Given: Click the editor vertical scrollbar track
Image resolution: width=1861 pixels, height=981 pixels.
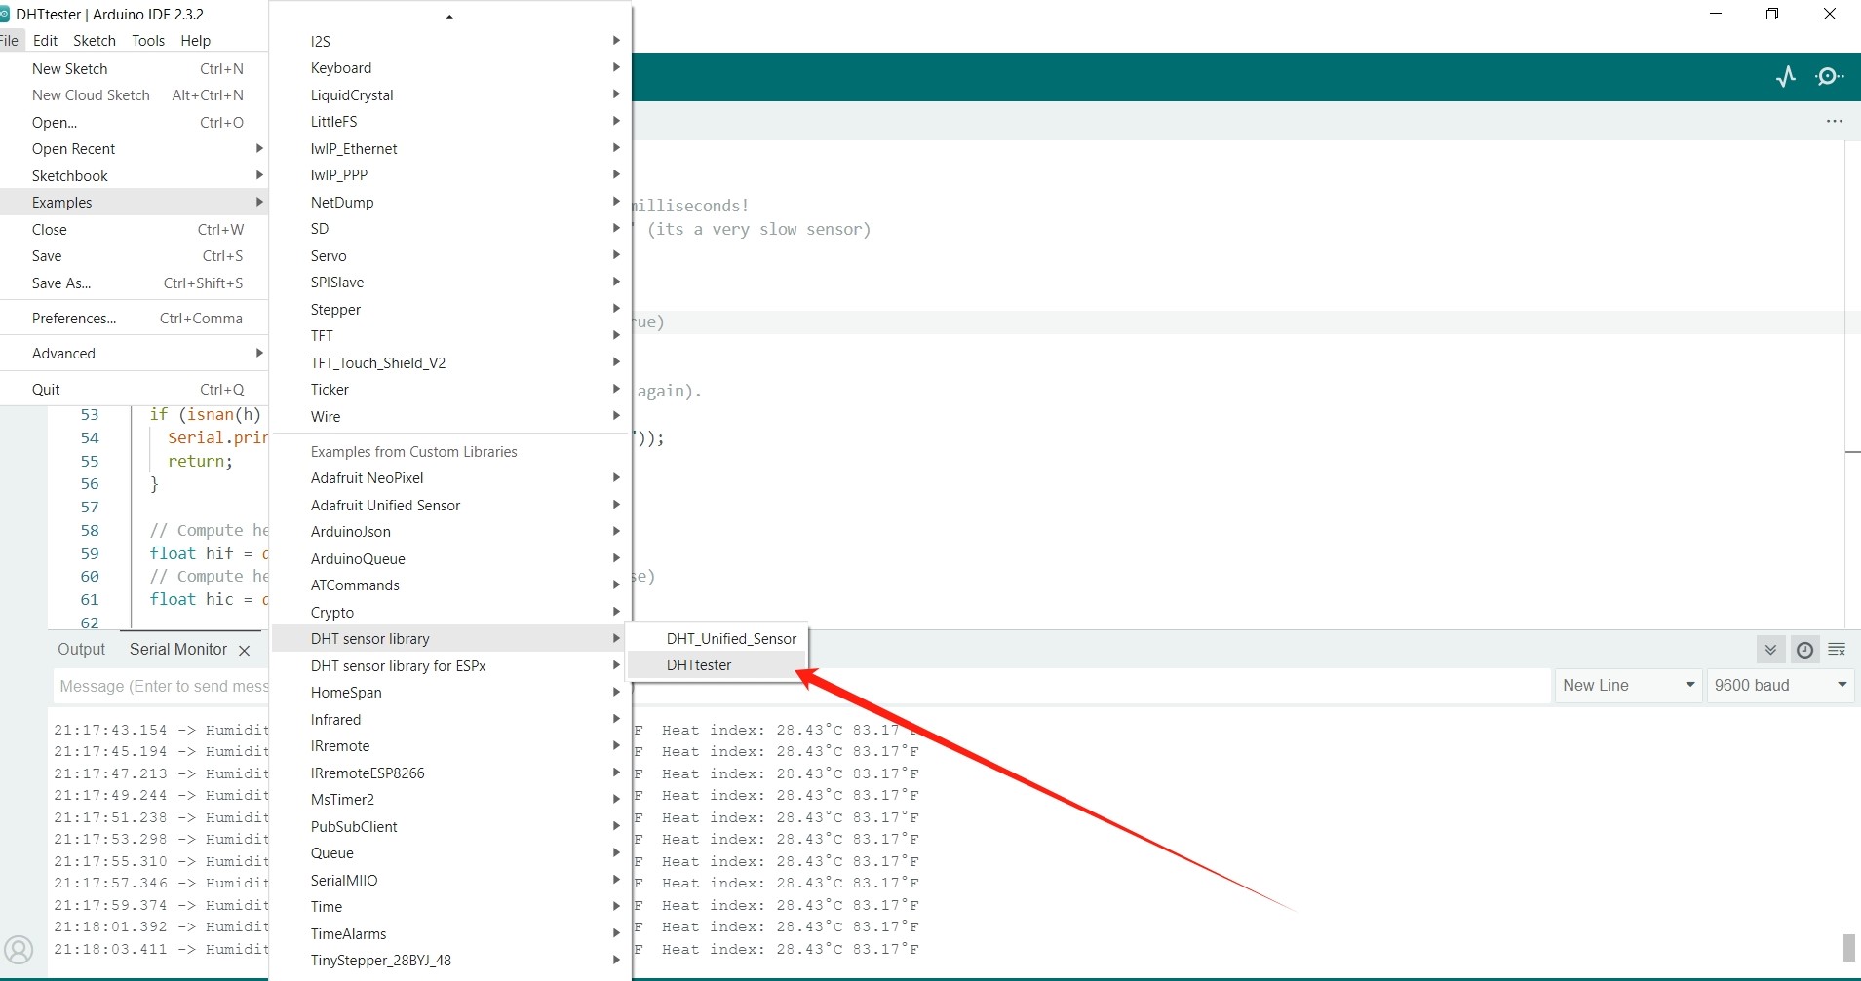Looking at the screenshot, I should (1853, 385).
